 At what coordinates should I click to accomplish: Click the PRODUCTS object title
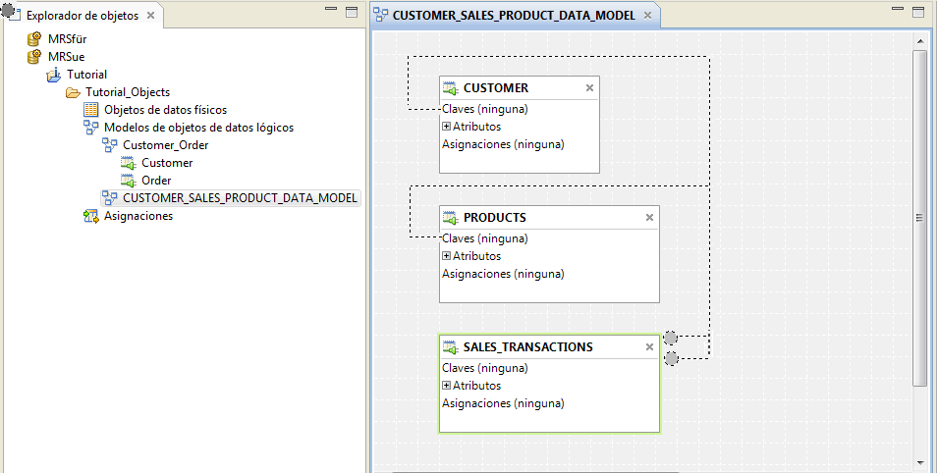coord(495,218)
